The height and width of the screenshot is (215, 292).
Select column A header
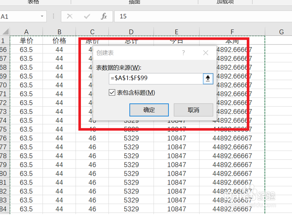(26, 32)
